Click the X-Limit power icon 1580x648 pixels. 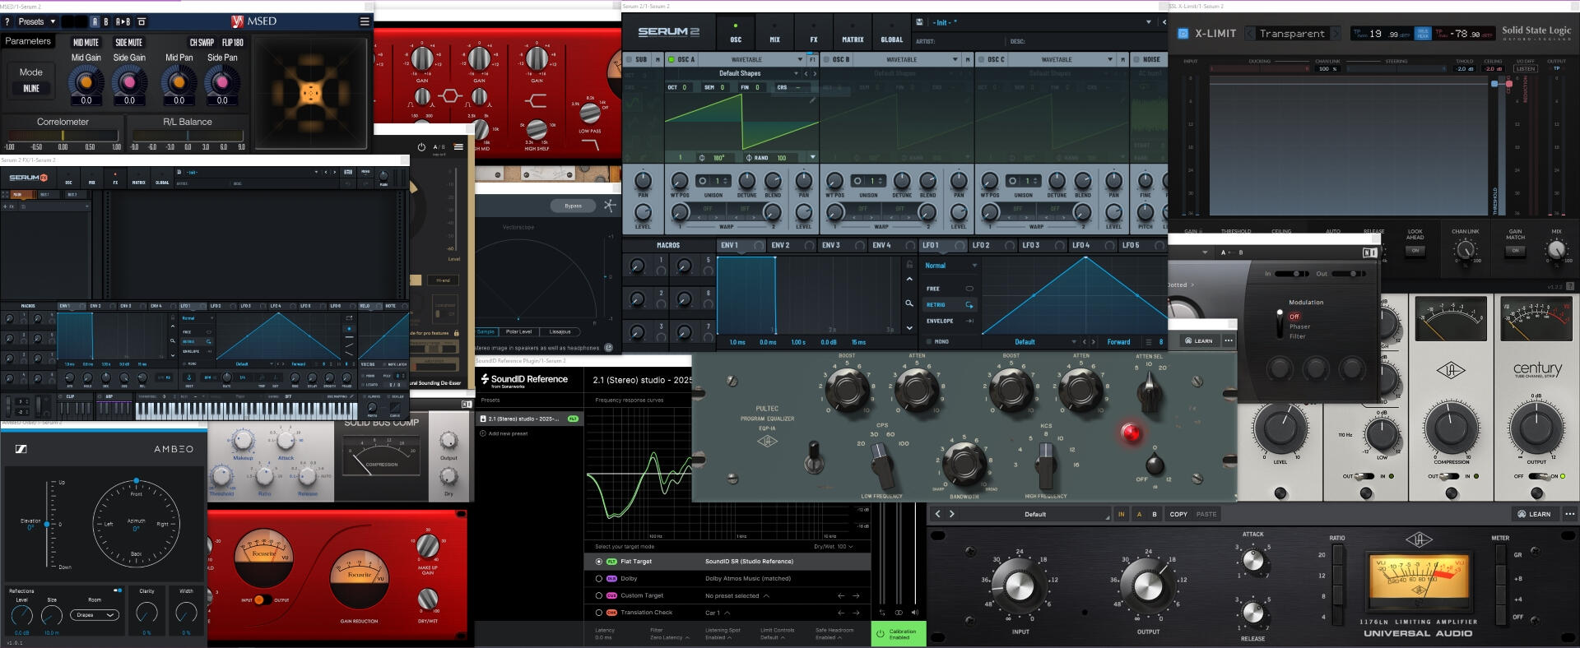coord(1183,34)
